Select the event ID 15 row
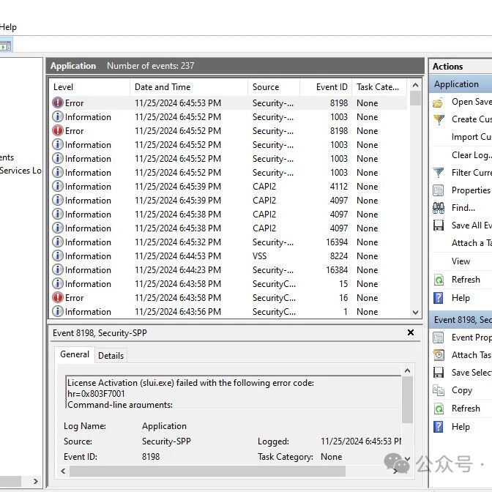Screen dimensions: 492x492 coord(229,283)
